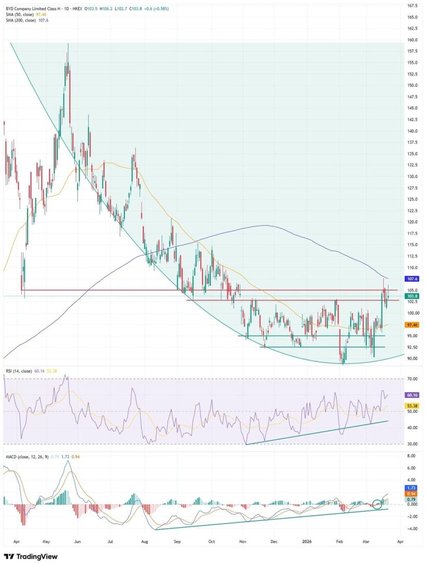
Task: Click the orange 0.94 signal value tag
Action: 411,494
